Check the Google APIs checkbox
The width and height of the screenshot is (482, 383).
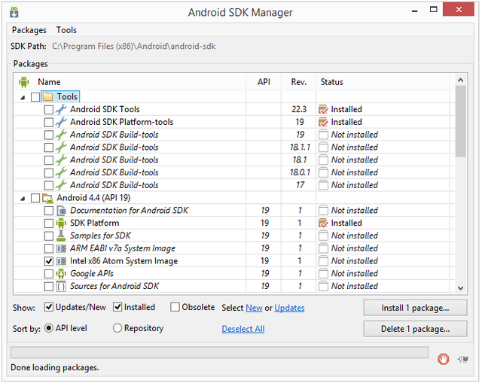tap(48, 274)
